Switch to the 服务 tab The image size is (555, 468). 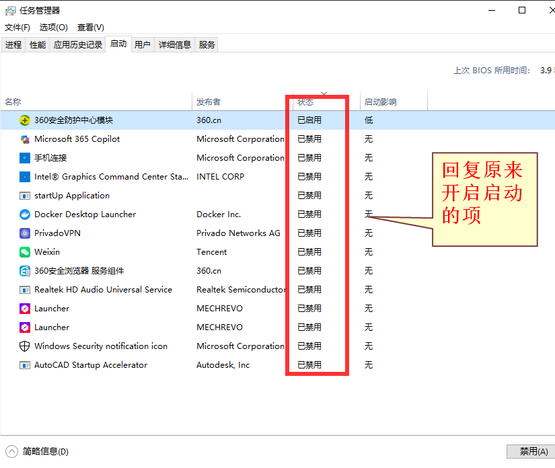coord(207,44)
